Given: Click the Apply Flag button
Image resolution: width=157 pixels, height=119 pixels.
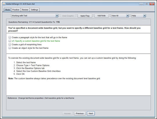Looking at the screenshot, I should [x=85, y=16].
